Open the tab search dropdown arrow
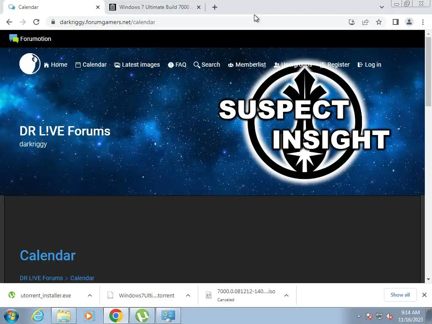This screenshot has height=324, width=432. pyautogui.click(x=381, y=7)
